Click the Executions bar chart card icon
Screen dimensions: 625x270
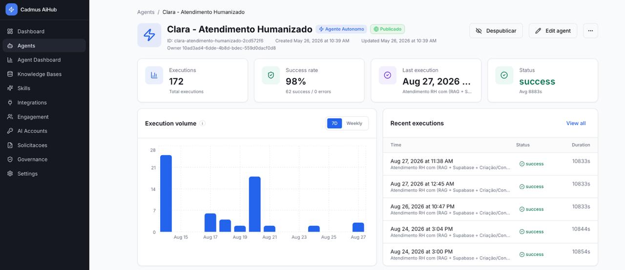[x=154, y=75]
